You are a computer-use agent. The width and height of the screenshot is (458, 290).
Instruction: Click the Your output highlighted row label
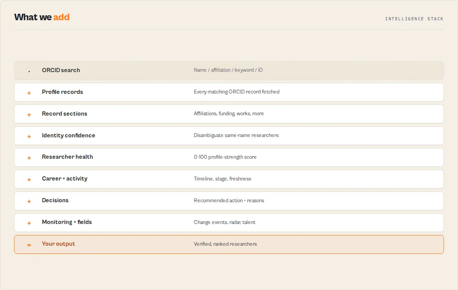tap(58, 244)
